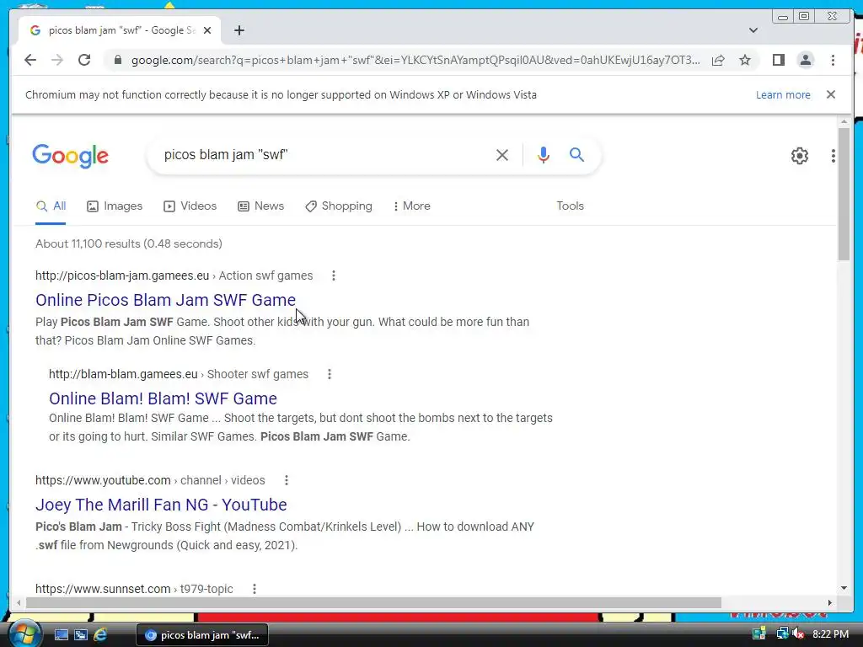Open the Learn more link
The width and height of the screenshot is (863, 647).
(783, 94)
